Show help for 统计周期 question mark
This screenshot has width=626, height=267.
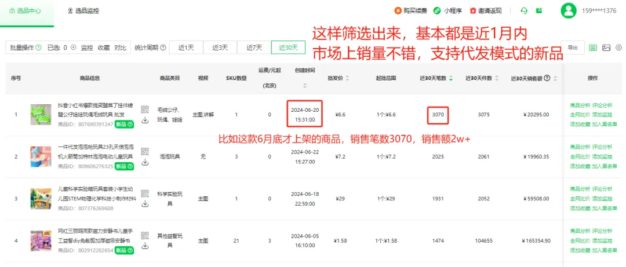(x=163, y=47)
